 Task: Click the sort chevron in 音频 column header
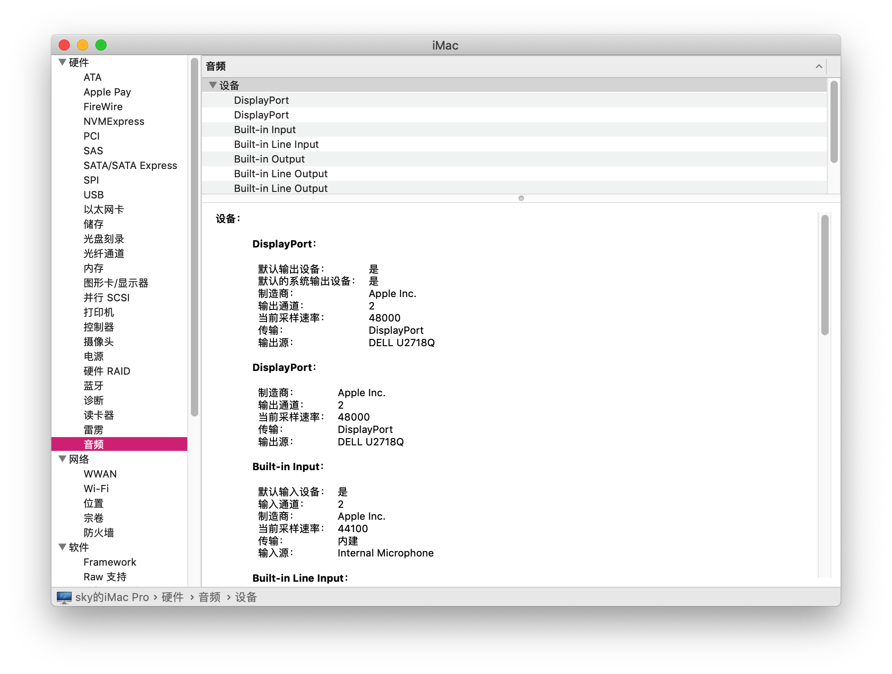tap(819, 67)
